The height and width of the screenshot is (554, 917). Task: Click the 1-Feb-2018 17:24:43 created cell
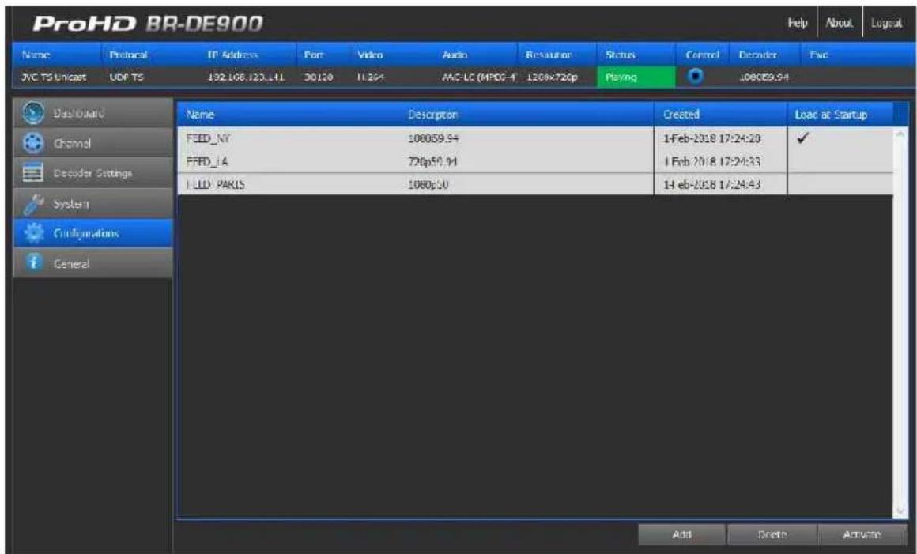coord(711,185)
